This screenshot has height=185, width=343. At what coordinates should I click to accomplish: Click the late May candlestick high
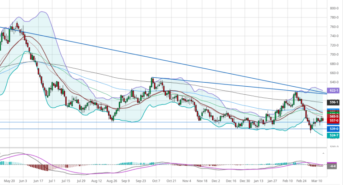pos(17,24)
